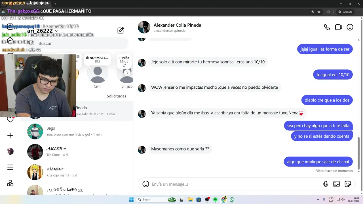Open message requests via Solicitudes
This screenshot has height=204, width=363.
click(x=117, y=96)
